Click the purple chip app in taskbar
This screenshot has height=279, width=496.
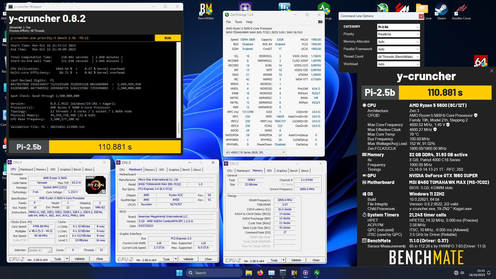305,273
